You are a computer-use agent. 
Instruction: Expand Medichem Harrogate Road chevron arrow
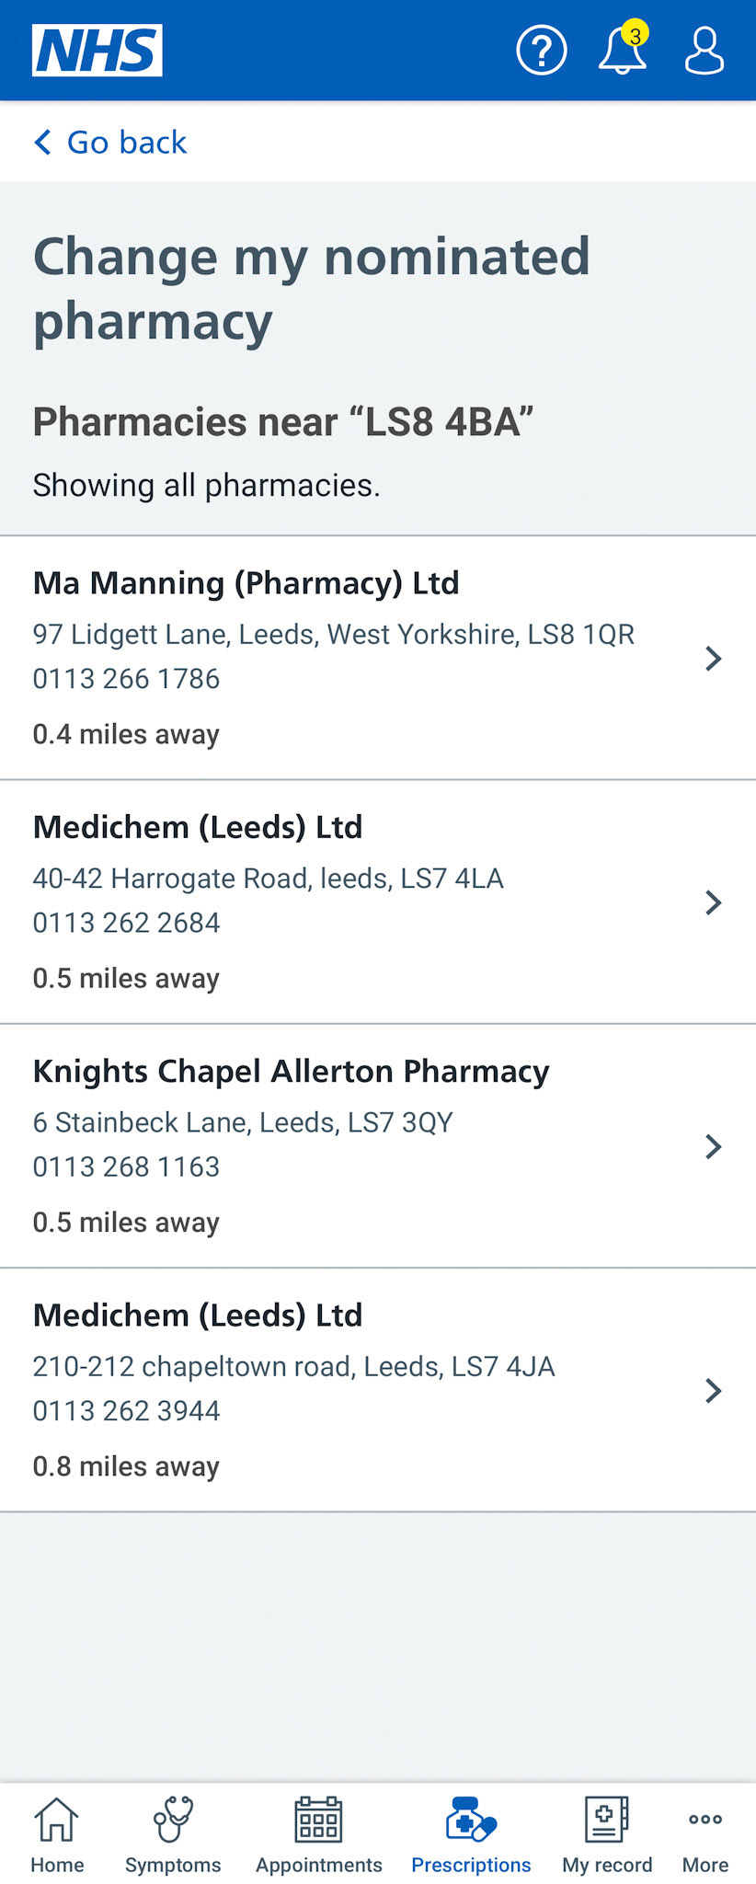click(713, 902)
